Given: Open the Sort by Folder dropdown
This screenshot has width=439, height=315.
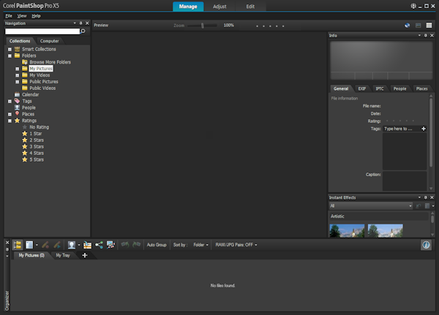Looking at the screenshot, I should [200, 245].
